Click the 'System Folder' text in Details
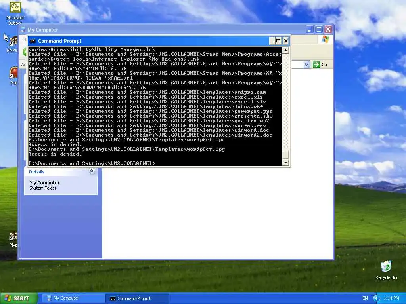The image size is (406, 304). pos(43,188)
